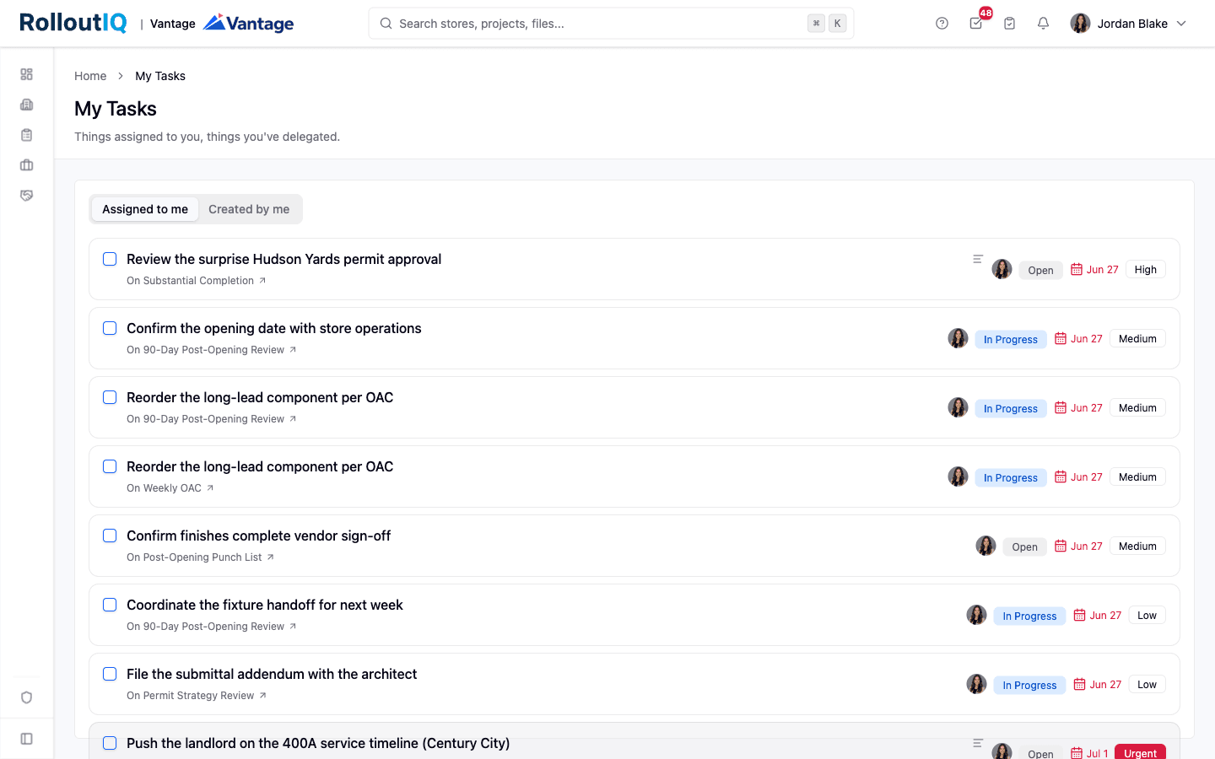The height and width of the screenshot is (759, 1215).
Task: Click Medium priority on Confirm finishes complete task
Action: [1137, 546]
